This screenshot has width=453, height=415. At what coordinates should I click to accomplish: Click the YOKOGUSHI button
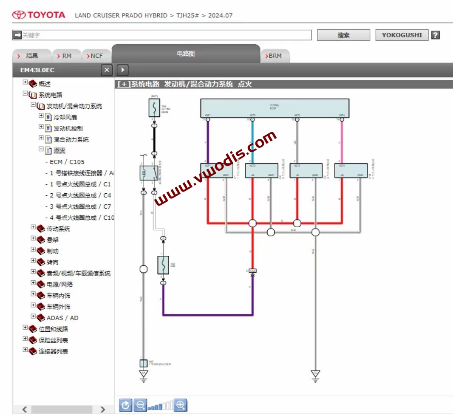coord(401,35)
